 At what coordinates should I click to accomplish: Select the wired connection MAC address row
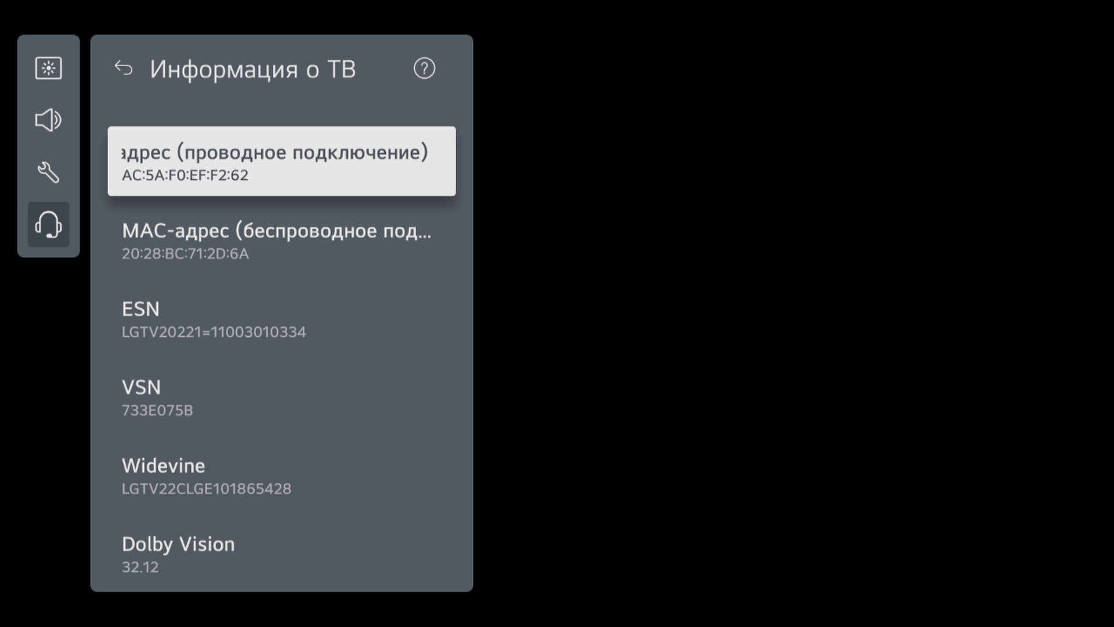pyautogui.click(x=281, y=161)
